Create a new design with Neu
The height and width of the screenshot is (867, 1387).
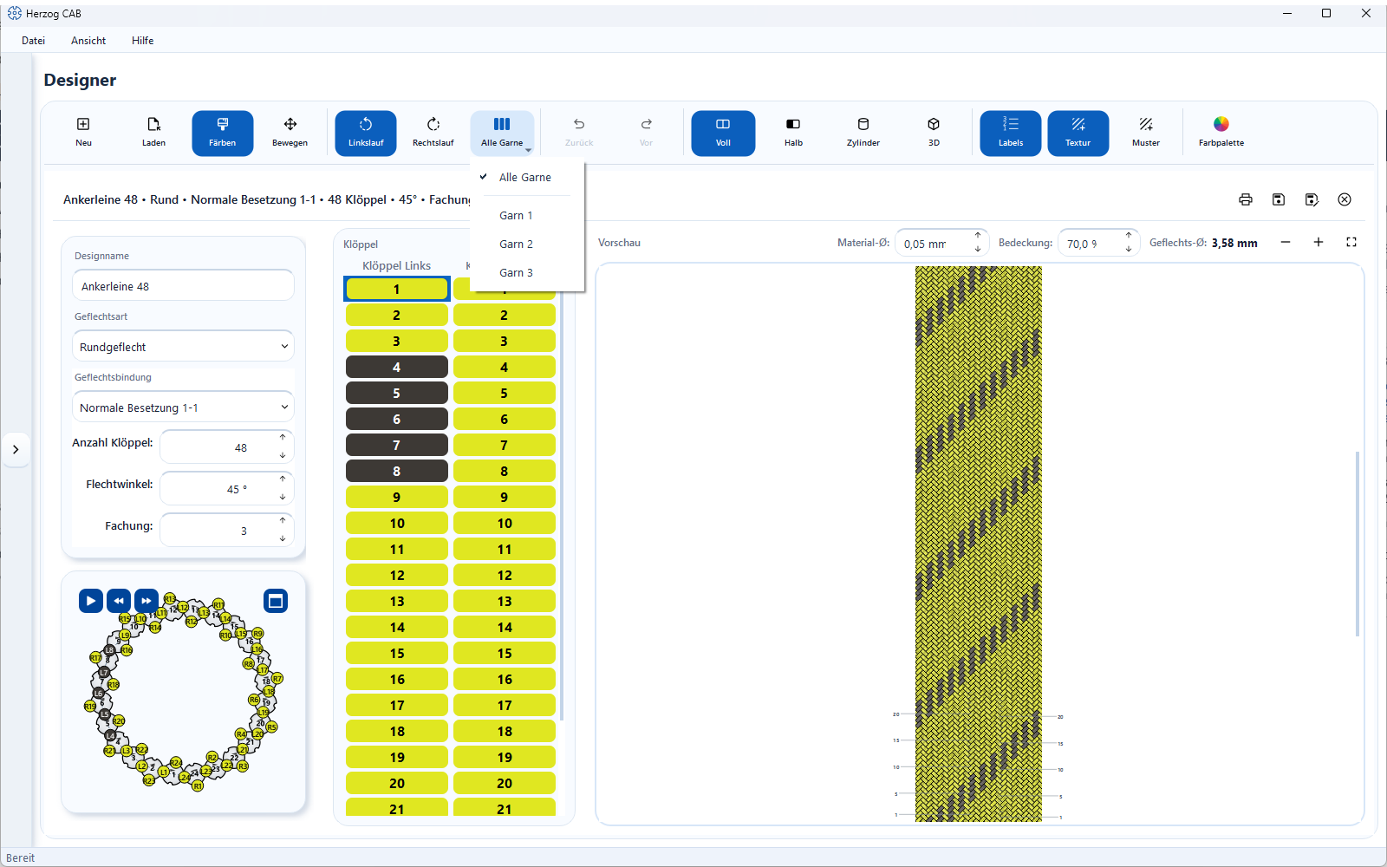[83, 133]
